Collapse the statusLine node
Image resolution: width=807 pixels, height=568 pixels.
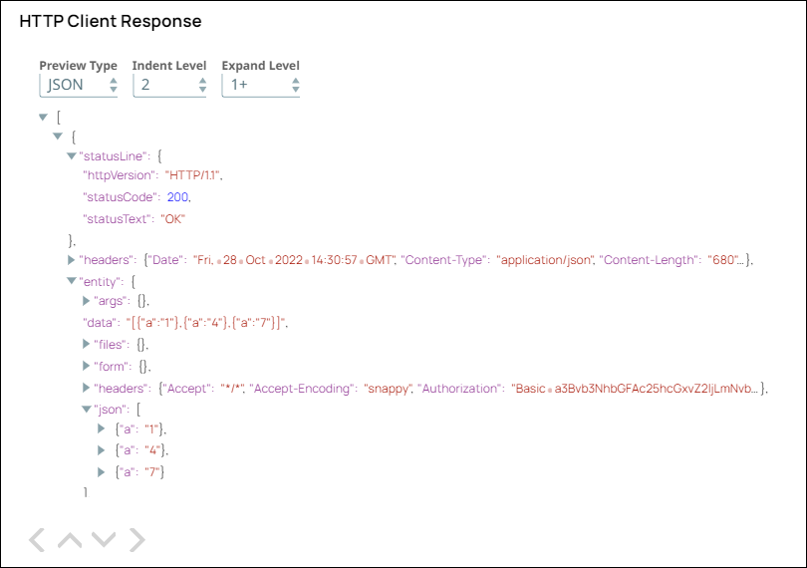tap(71, 155)
